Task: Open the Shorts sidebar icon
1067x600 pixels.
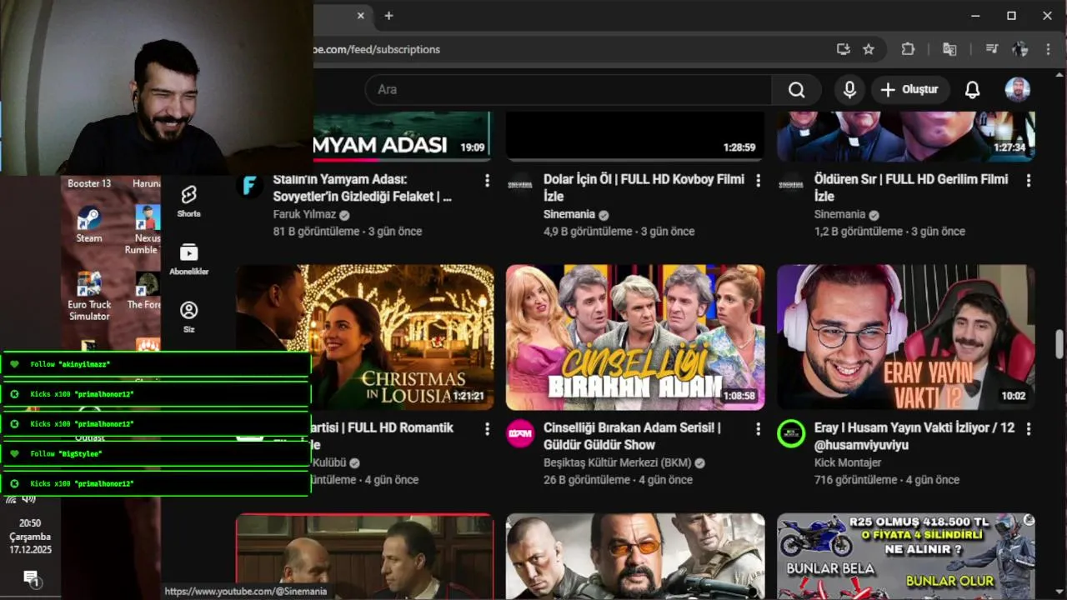Action: coord(188,201)
